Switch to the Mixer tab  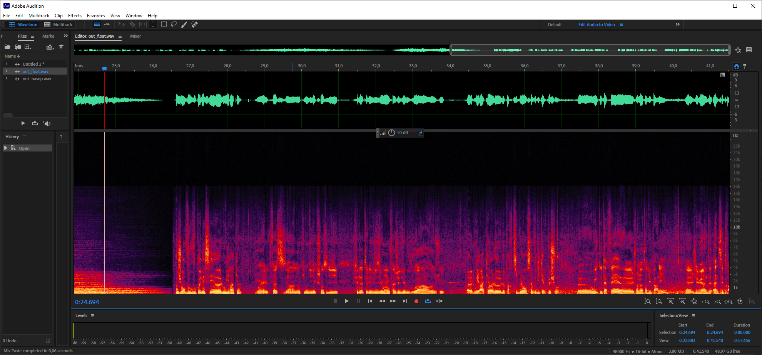(135, 36)
